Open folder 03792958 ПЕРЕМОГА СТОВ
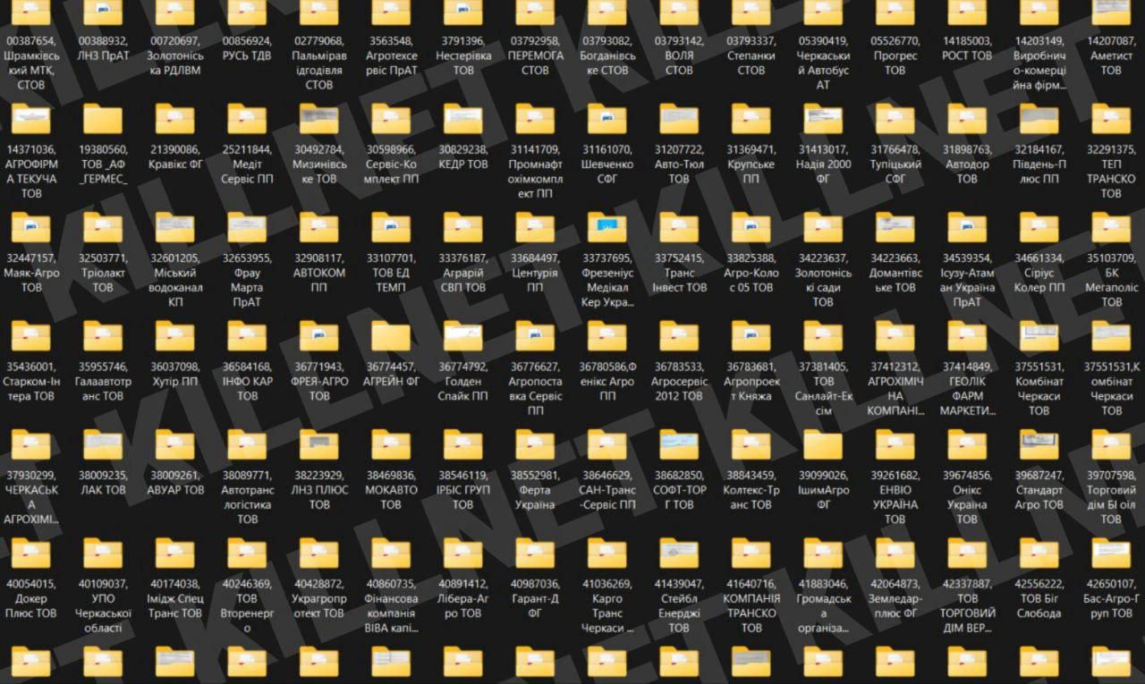The height and width of the screenshot is (684, 1145). tap(535, 13)
